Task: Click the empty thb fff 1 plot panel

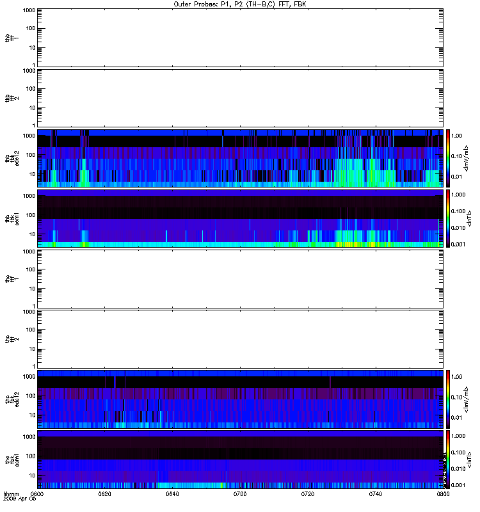Action: coord(240,38)
